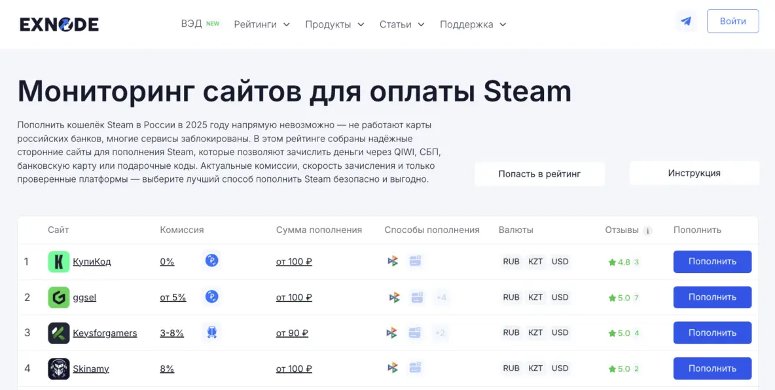The height and width of the screenshot is (390, 775).
Task: Click the 8% commission for Skinamy
Action: pos(167,369)
